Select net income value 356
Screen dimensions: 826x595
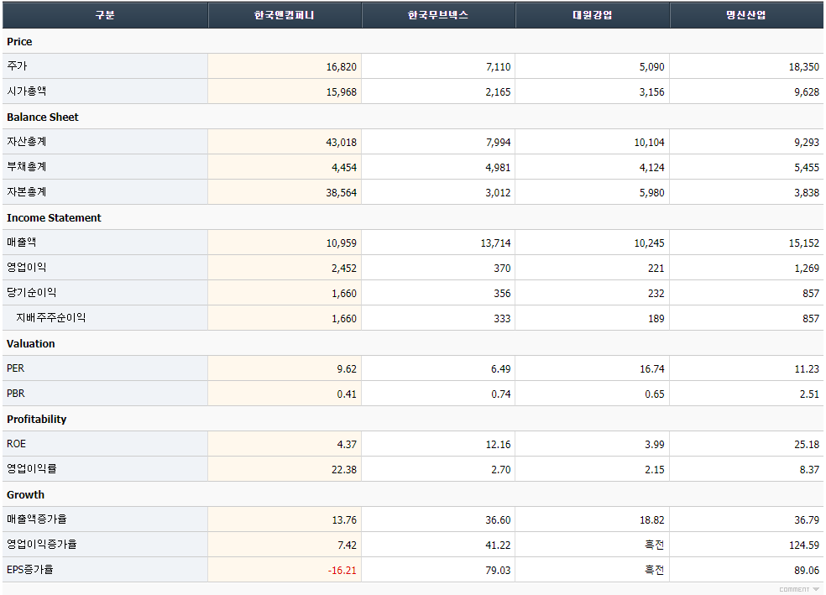pos(502,293)
